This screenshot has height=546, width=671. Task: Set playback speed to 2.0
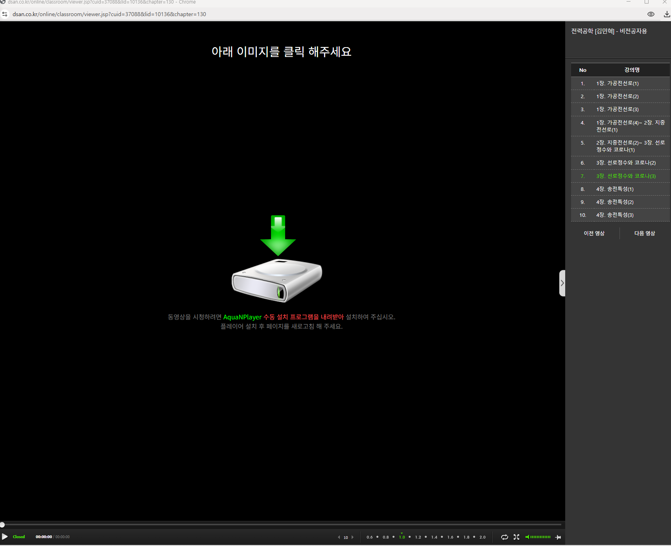(482, 537)
